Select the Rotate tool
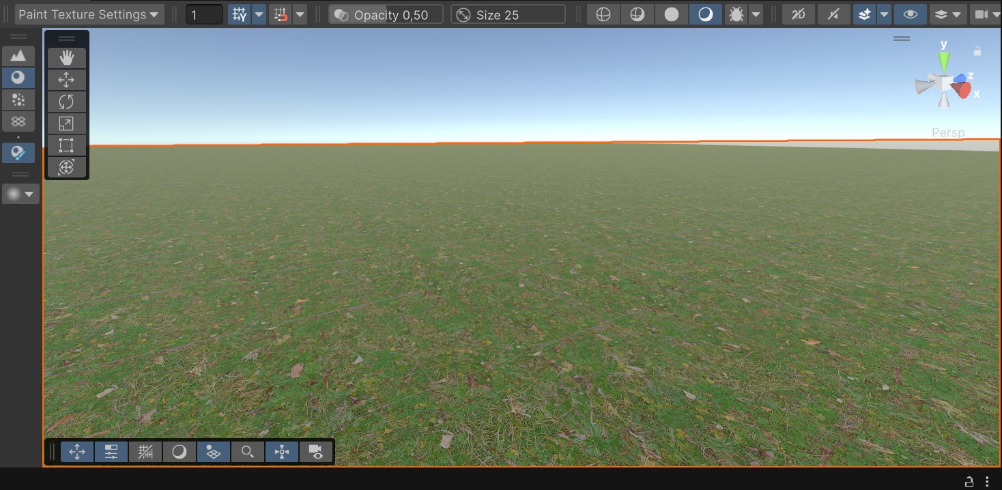1002x490 pixels. 66,102
